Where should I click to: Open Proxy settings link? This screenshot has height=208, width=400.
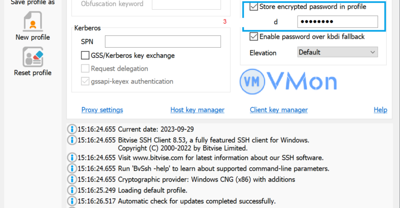point(102,110)
